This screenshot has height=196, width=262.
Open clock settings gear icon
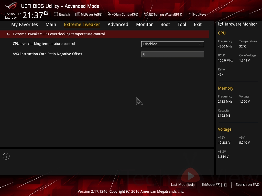pyautogui.click(x=46, y=13)
